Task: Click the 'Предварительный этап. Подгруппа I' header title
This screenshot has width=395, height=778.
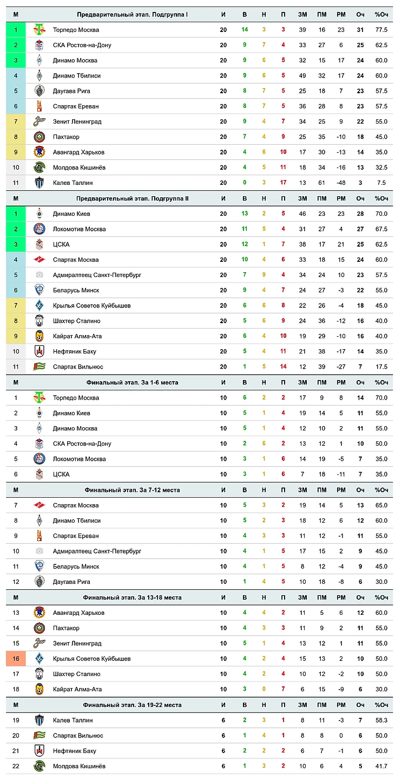Action: point(132,15)
